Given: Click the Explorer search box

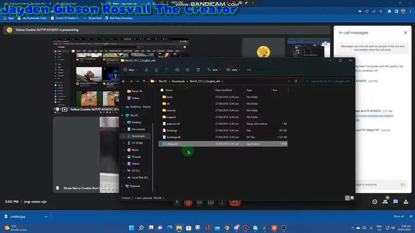Looking at the screenshot, I should tap(328, 82).
